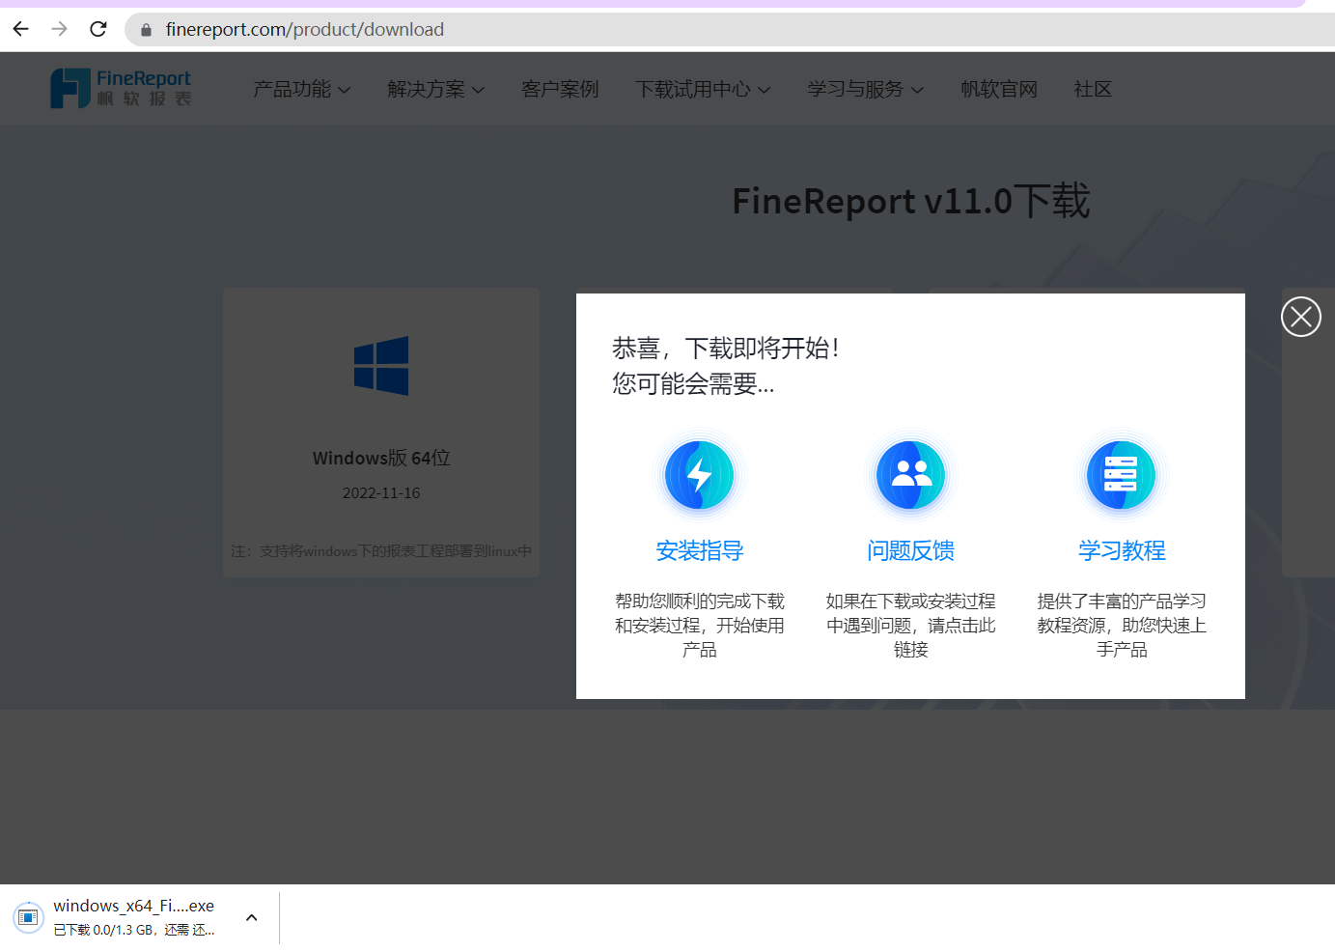This screenshot has height=951, width=1335.
Task: Click the FineReport logo in the navbar
Action: click(x=120, y=87)
